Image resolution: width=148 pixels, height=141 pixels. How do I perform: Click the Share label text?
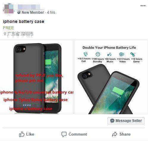(x=125, y=134)
